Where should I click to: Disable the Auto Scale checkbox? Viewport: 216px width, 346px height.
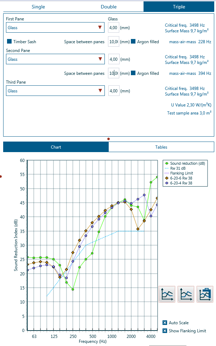tap(165, 323)
